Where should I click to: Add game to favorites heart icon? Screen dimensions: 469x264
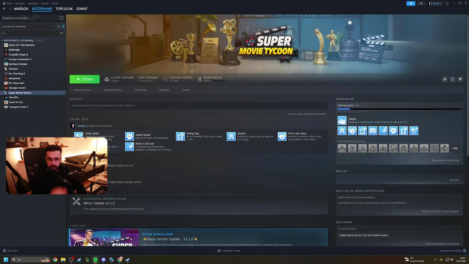point(460,79)
